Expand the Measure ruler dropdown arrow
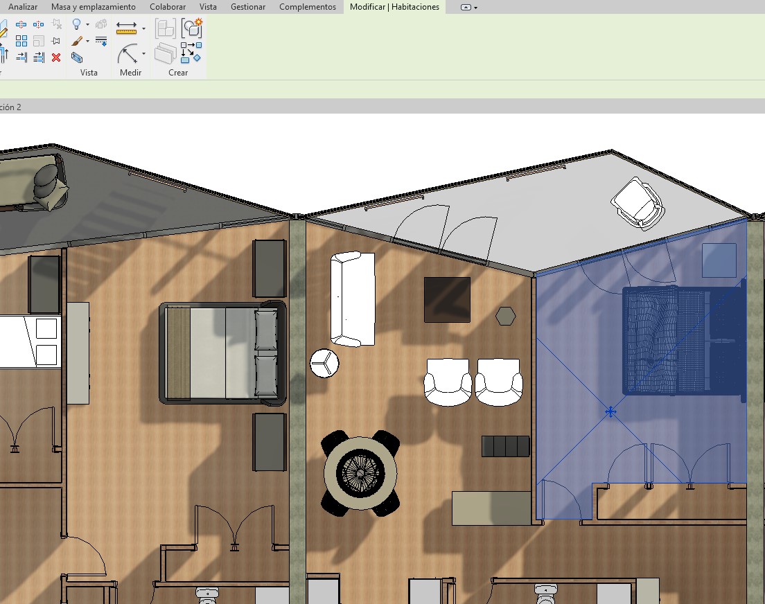Image resolution: width=765 pixels, height=604 pixels. pyautogui.click(x=143, y=29)
